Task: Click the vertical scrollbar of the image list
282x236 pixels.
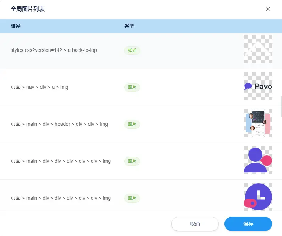Action: point(281,107)
